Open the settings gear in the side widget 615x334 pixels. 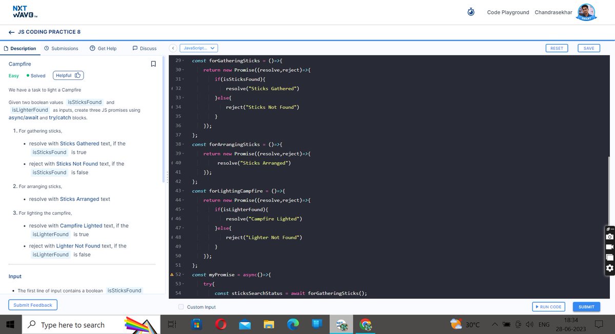(609, 268)
